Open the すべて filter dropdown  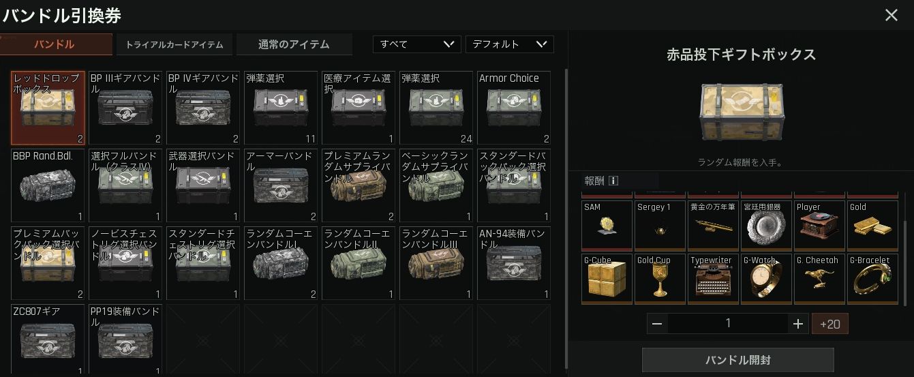point(416,44)
